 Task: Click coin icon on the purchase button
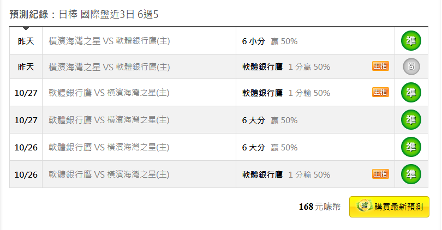[x=365, y=206]
